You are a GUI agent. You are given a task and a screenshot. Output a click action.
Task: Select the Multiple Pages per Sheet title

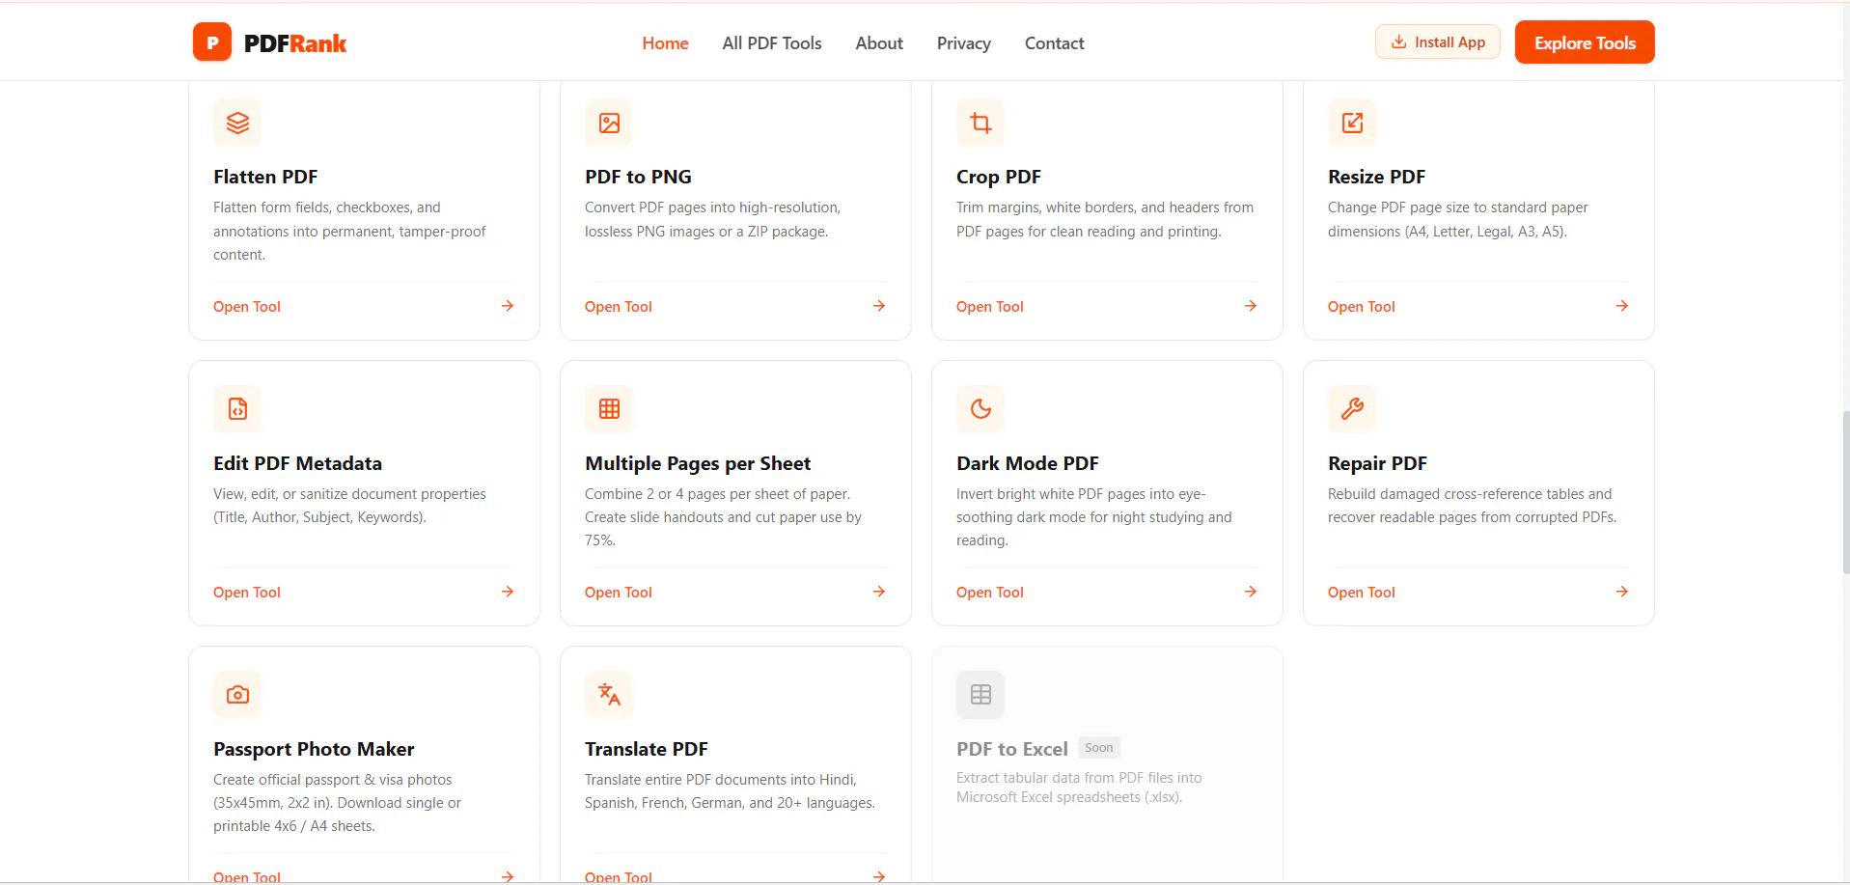[698, 464]
